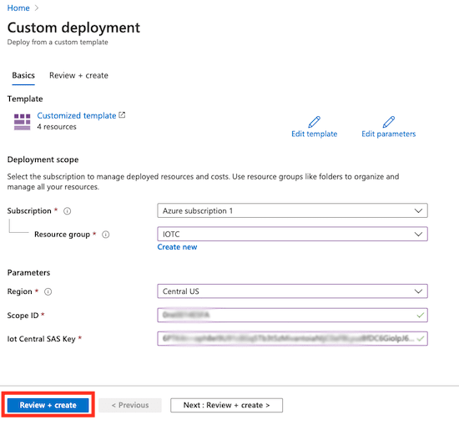Viewport: 459px width, 430px height.
Task: Click the Edit parameters label
Action: coord(388,134)
